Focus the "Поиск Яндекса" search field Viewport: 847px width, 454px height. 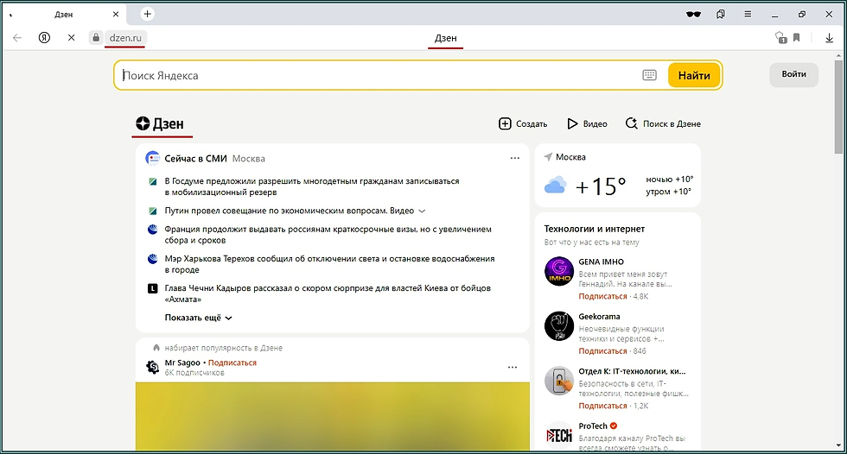[380, 75]
